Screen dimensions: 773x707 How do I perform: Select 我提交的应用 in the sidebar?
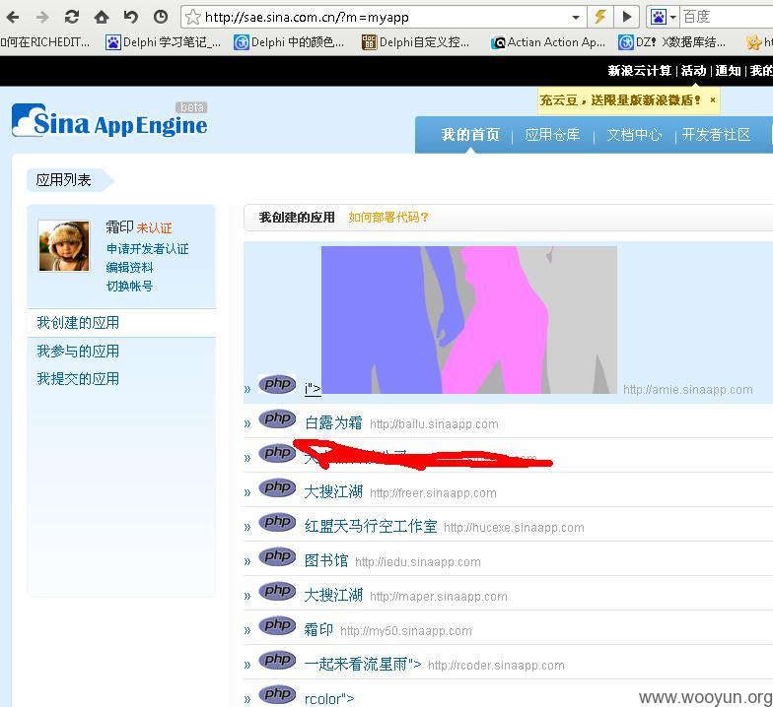tap(78, 378)
